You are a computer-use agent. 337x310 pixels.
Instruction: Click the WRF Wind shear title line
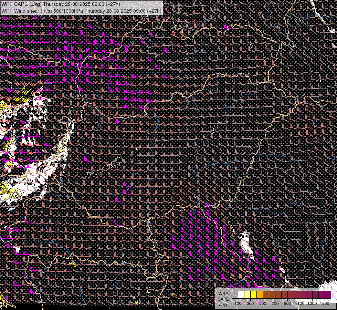81,11
